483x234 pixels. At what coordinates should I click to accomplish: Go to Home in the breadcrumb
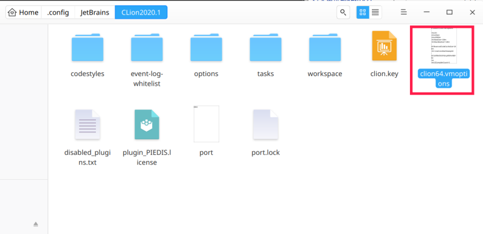click(x=23, y=12)
